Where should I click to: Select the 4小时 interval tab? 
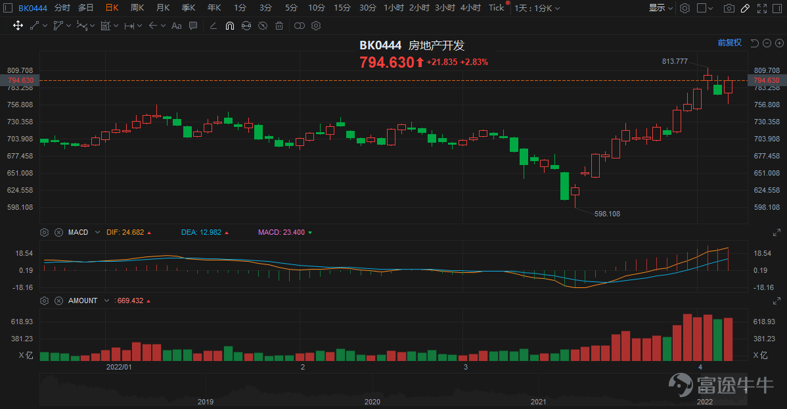tap(470, 8)
